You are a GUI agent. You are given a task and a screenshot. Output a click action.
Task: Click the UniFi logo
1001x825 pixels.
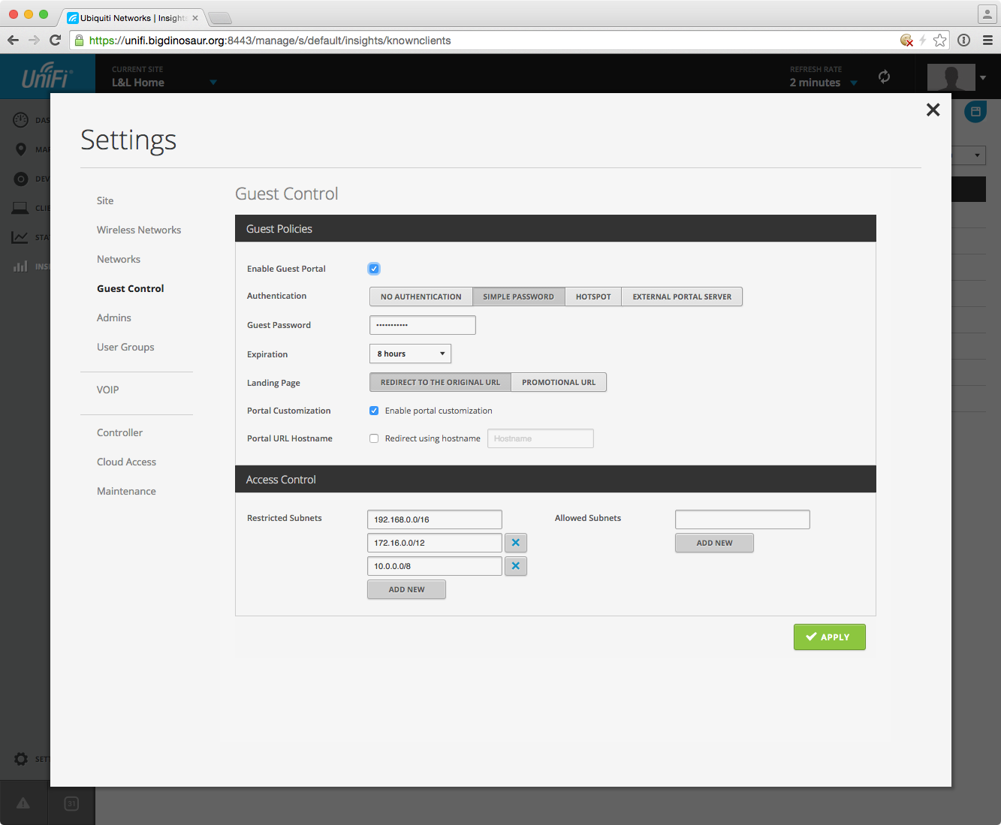(47, 77)
